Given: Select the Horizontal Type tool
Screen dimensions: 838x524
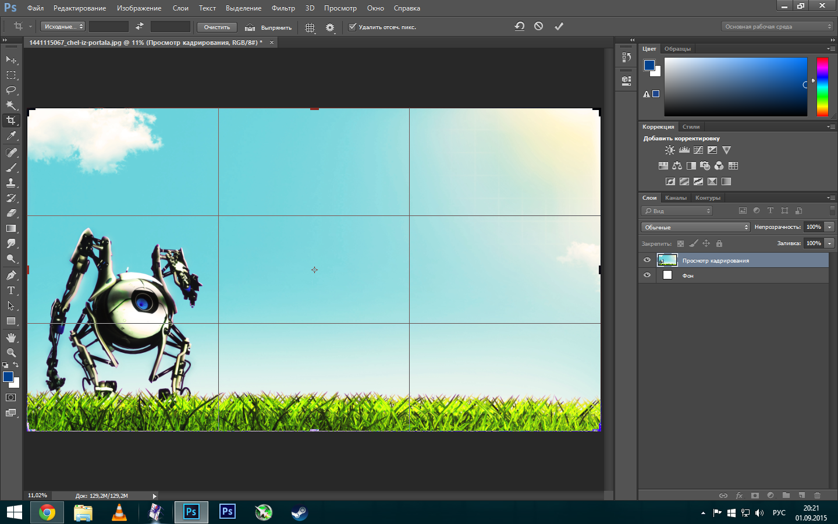Looking at the screenshot, I should click(11, 290).
